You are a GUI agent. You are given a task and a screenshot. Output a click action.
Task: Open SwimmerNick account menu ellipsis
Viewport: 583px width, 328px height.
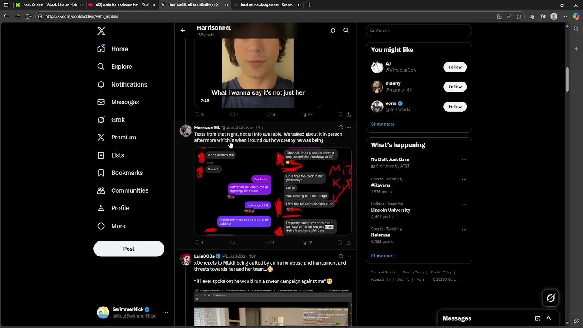pyautogui.click(x=165, y=313)
